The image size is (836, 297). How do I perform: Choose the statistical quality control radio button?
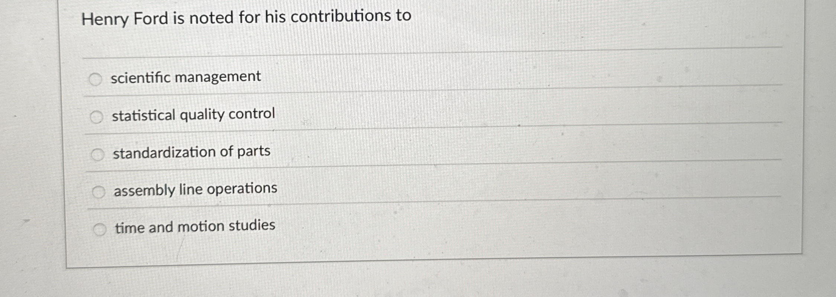[x=97, y=117]
